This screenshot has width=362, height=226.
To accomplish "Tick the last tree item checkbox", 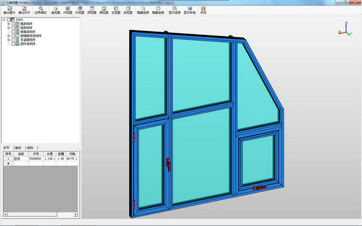I will pyautogui.click(x=13, y=44).
